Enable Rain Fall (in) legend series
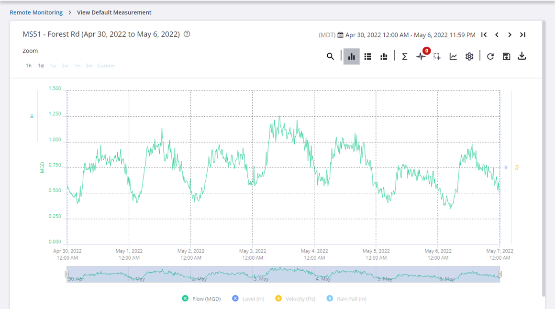555x309 pixels. click(346, 298)
